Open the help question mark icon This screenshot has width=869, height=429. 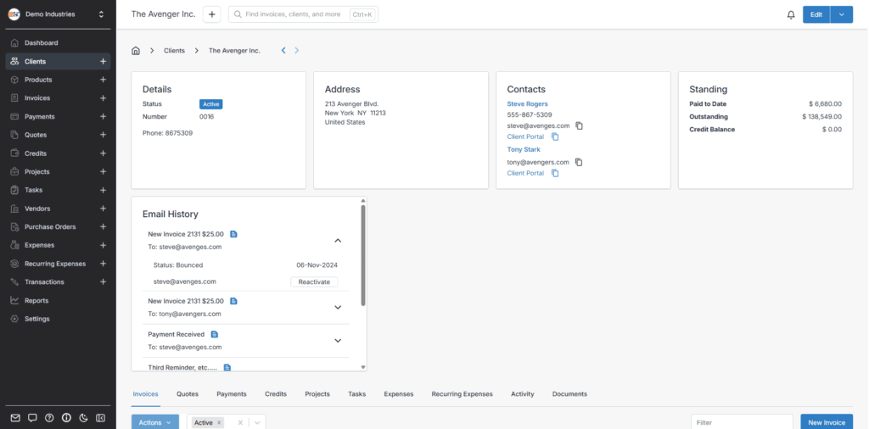pos(49,418)
